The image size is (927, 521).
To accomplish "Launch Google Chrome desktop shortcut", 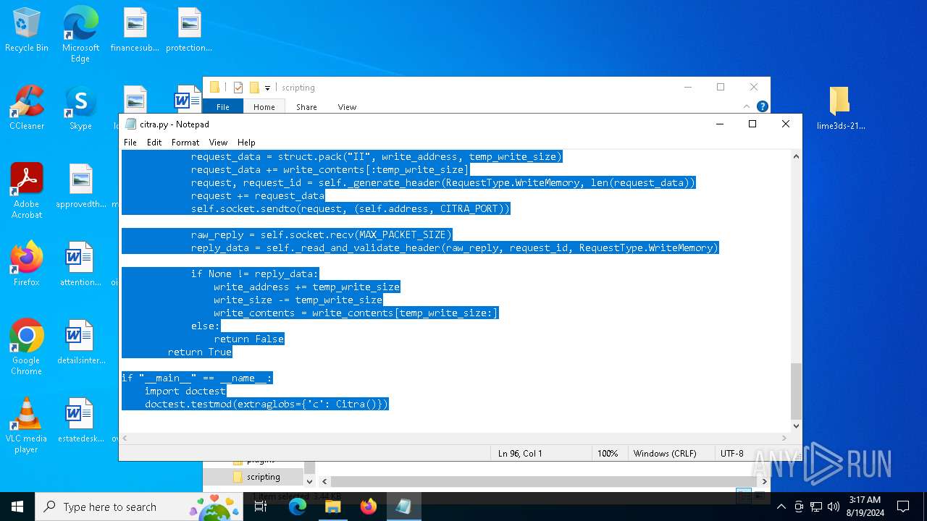I will coord(27,347).
